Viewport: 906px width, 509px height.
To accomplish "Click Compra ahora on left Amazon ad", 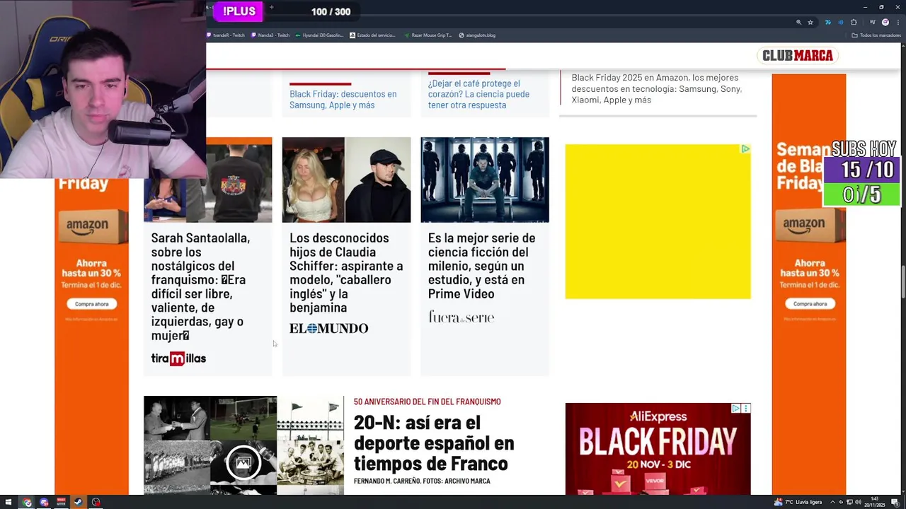I will [92, 304].
